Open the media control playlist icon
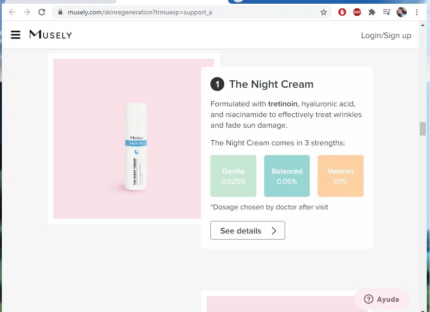 [x=386, y=13]
